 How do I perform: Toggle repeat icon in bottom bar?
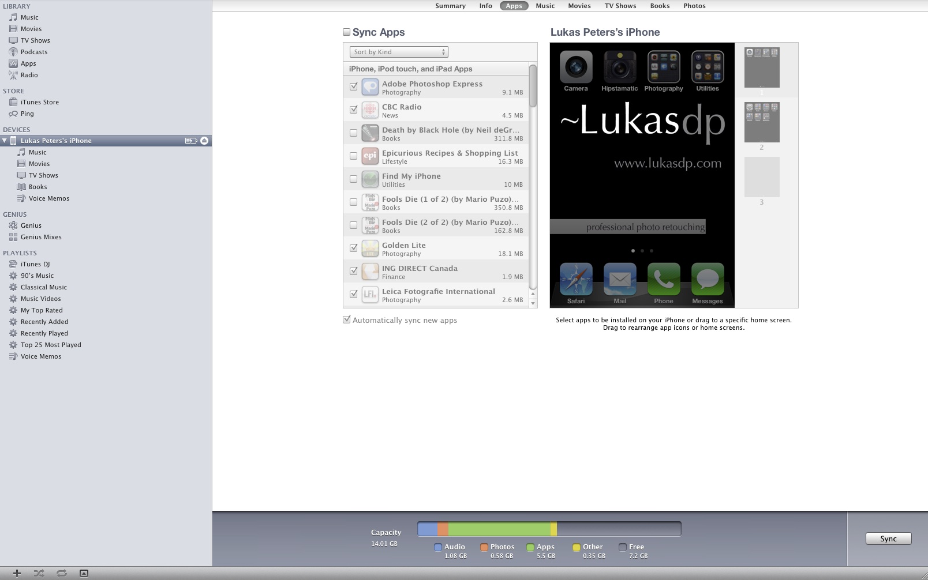(61, 573)
